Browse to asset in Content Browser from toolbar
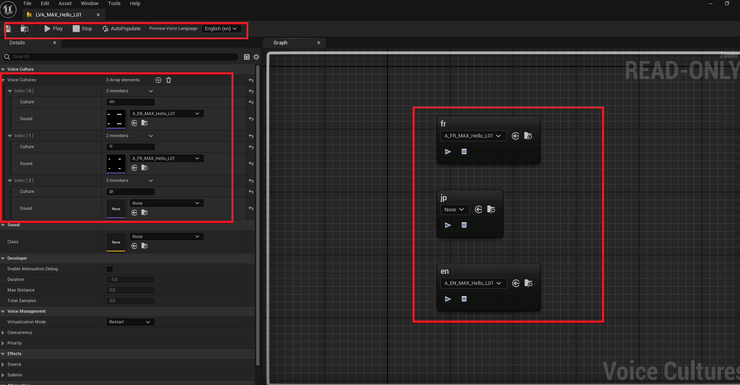The width and height of the screenshot is (740, 385). click(24, 28)
